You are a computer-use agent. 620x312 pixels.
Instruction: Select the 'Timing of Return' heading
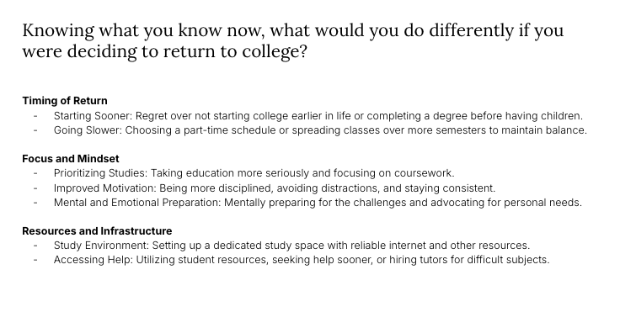click(65, 101)
